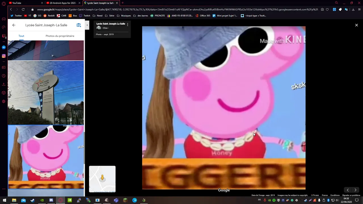The image size is (363, 204).
Task: Click the sidebar three-dots more button
Action: (4, 189)
